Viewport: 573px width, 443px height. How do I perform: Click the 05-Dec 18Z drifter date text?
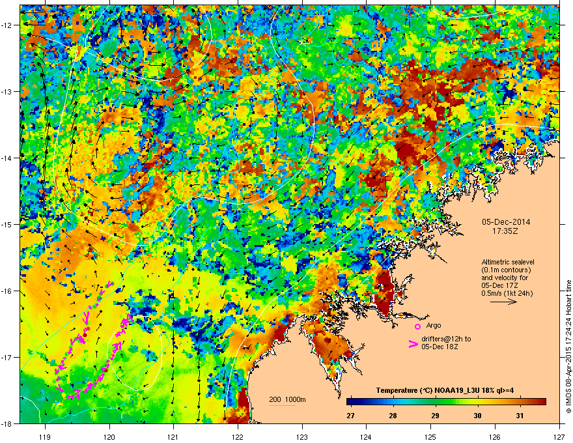[440, 347]
